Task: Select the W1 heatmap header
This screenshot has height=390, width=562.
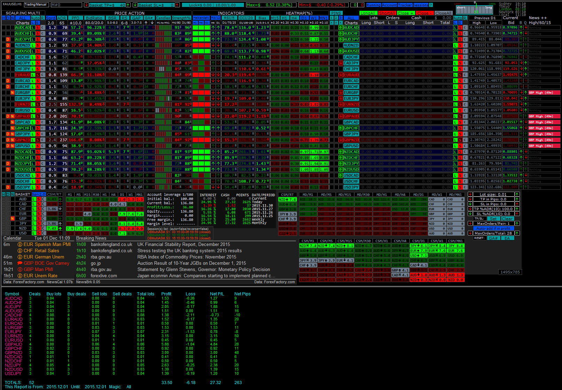Action: 314,18
